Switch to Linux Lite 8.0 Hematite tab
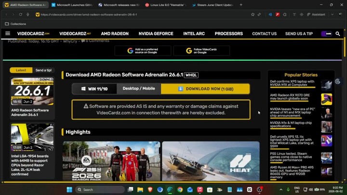 pos(166,5)
